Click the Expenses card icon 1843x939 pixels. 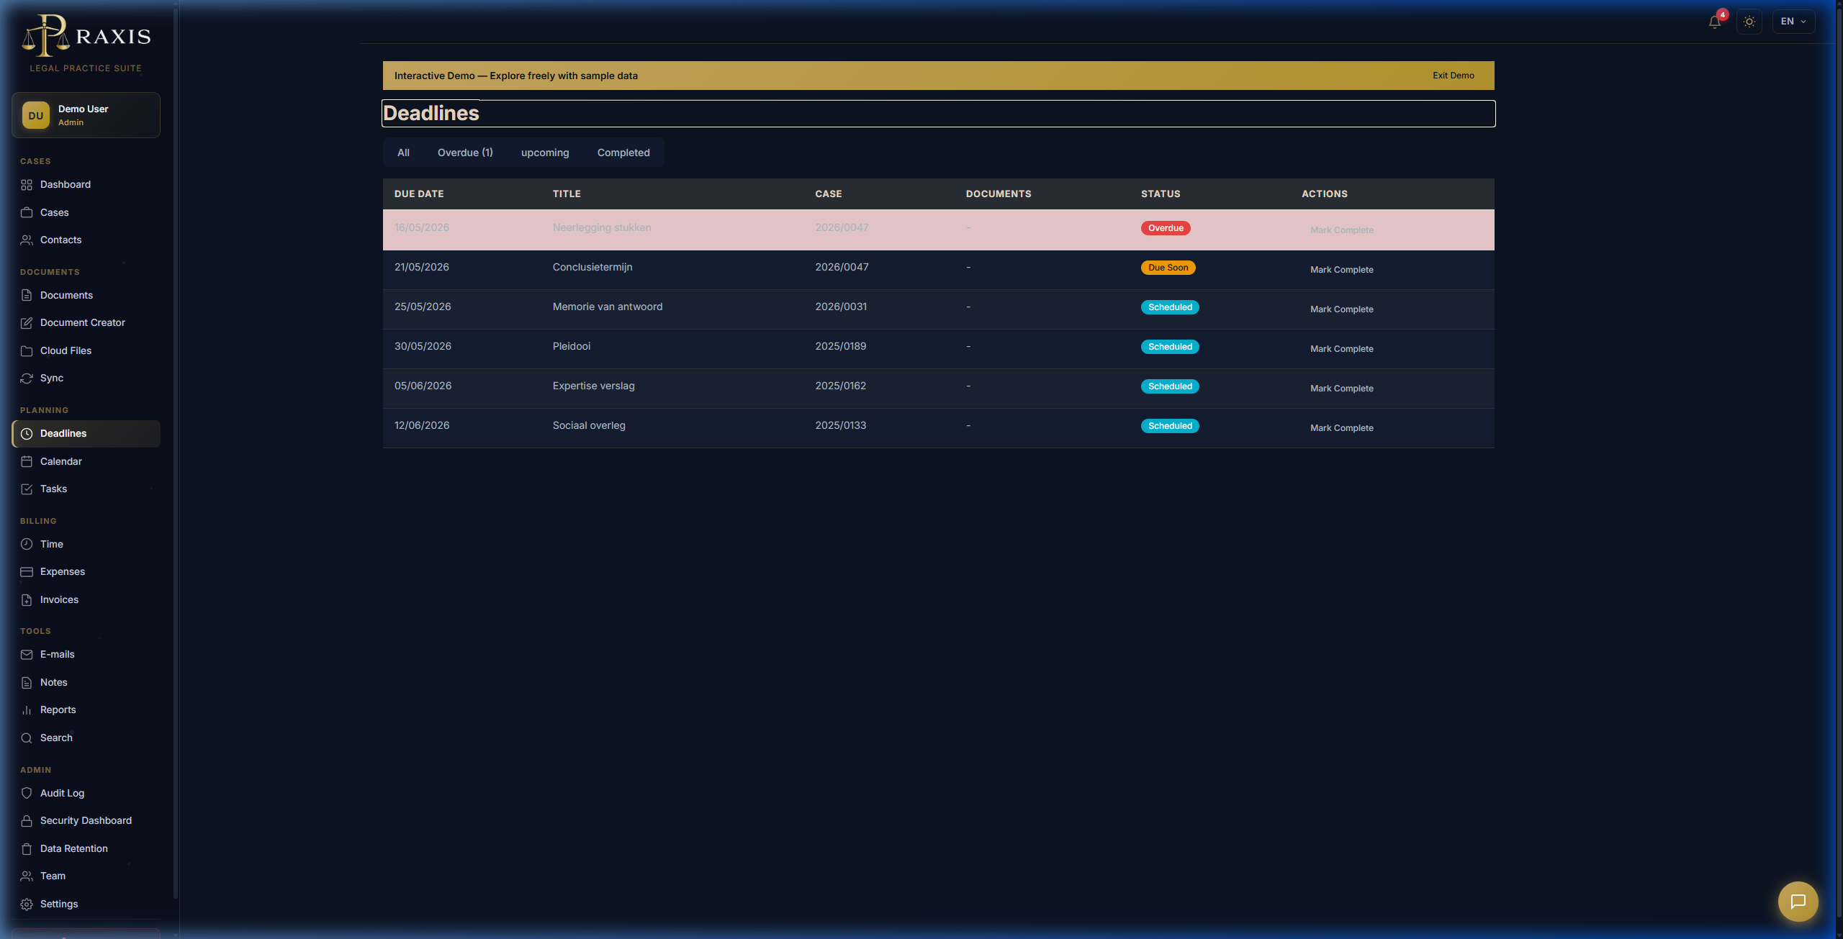coord(27,572)
